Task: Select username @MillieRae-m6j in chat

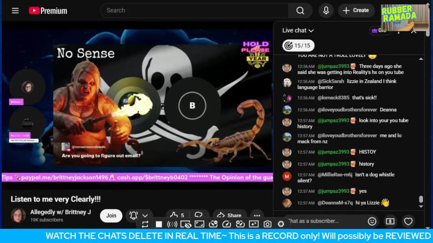Action: (335, 174)
